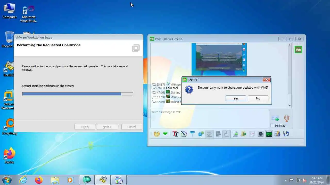Click the chat scrollbar down arrow
The width and height of the screenshot is (330, 185).
[289, 106]
